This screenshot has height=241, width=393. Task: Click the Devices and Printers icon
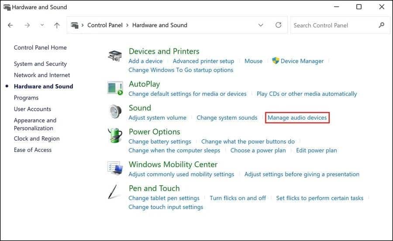point(115,55)
